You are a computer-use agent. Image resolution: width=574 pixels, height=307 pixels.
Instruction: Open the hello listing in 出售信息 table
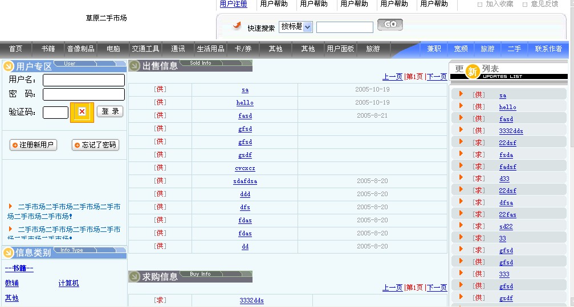pos(245,103)
